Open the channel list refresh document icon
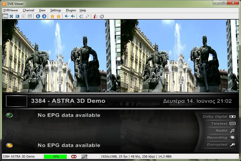This screenshot has width=241, height=161. pyautogui.click(x=81, y=16)
